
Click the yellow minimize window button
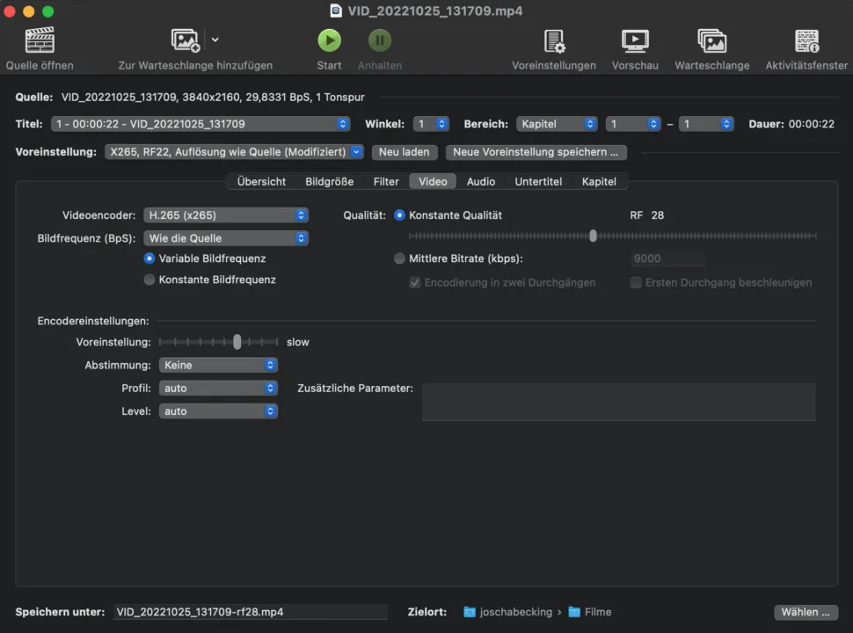click(29, 11)
